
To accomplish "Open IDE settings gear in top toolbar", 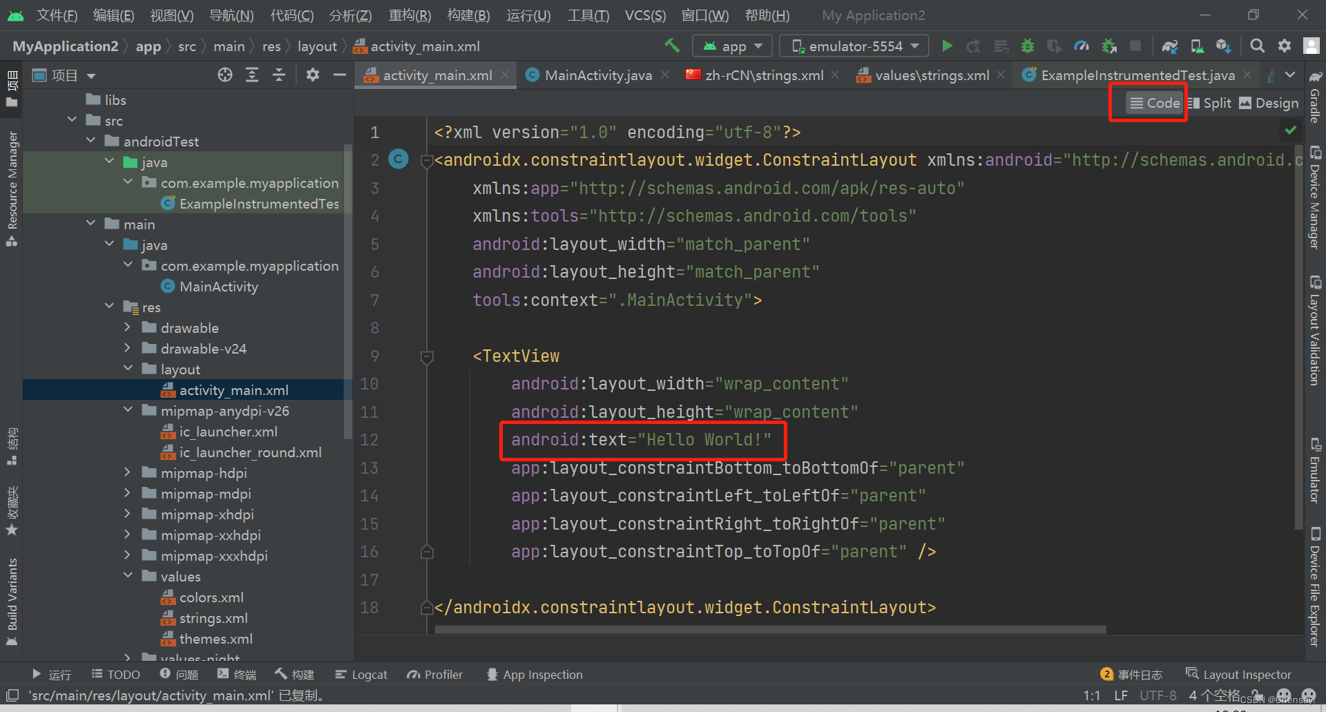I will [x=1284, y=46].
